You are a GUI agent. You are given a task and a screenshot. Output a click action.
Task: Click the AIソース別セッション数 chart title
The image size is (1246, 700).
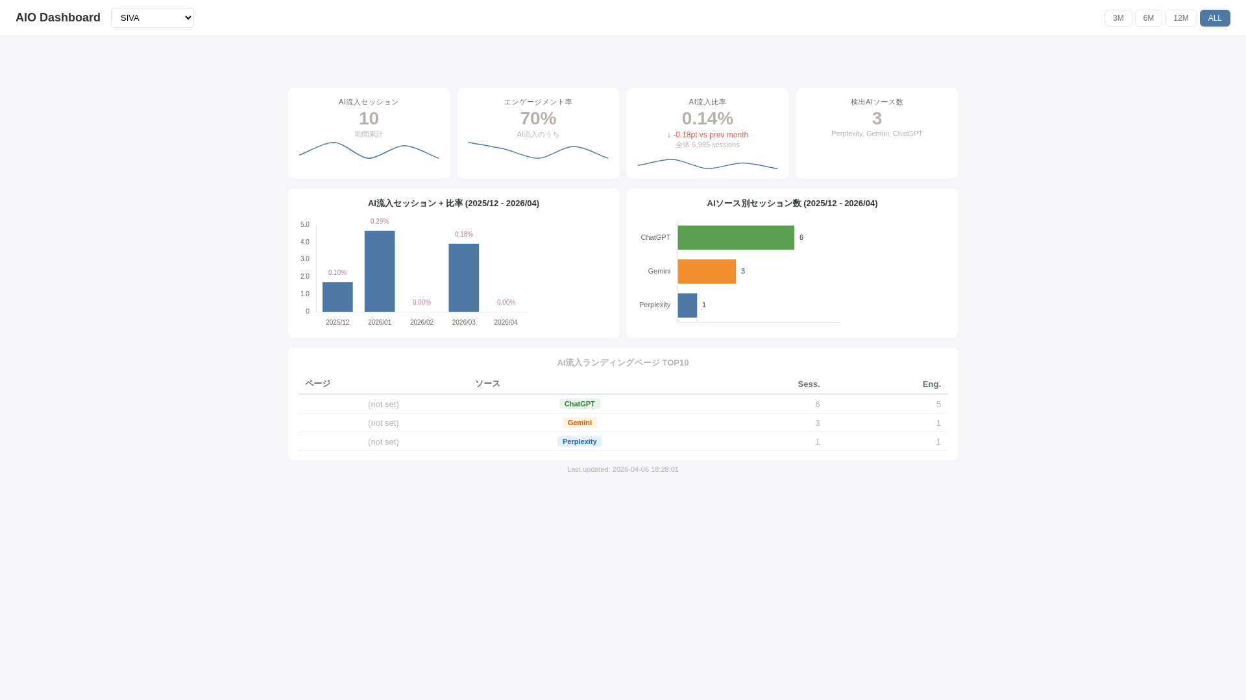(x=792, y=204)
